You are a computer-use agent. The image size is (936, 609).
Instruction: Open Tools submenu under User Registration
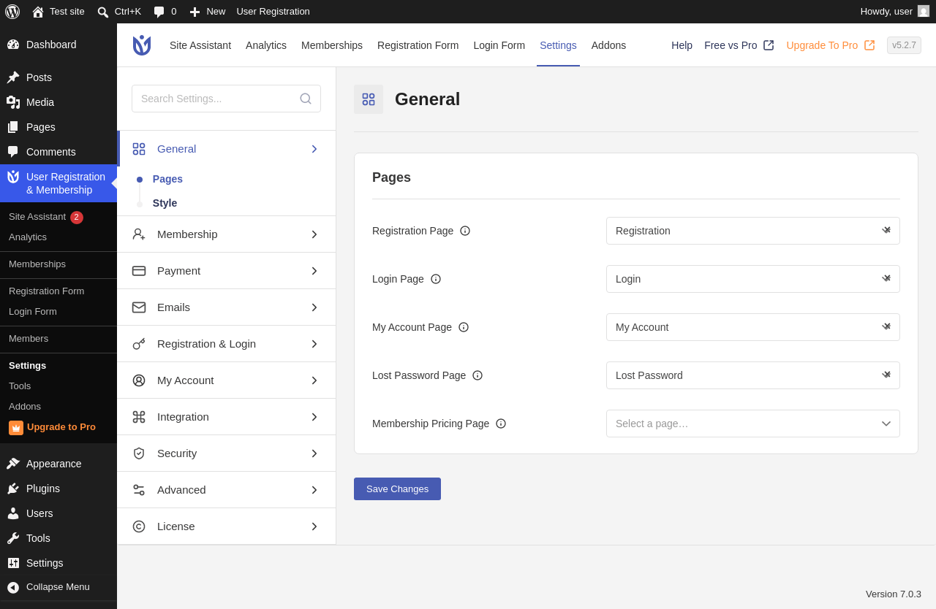click(x=20, y=386)
